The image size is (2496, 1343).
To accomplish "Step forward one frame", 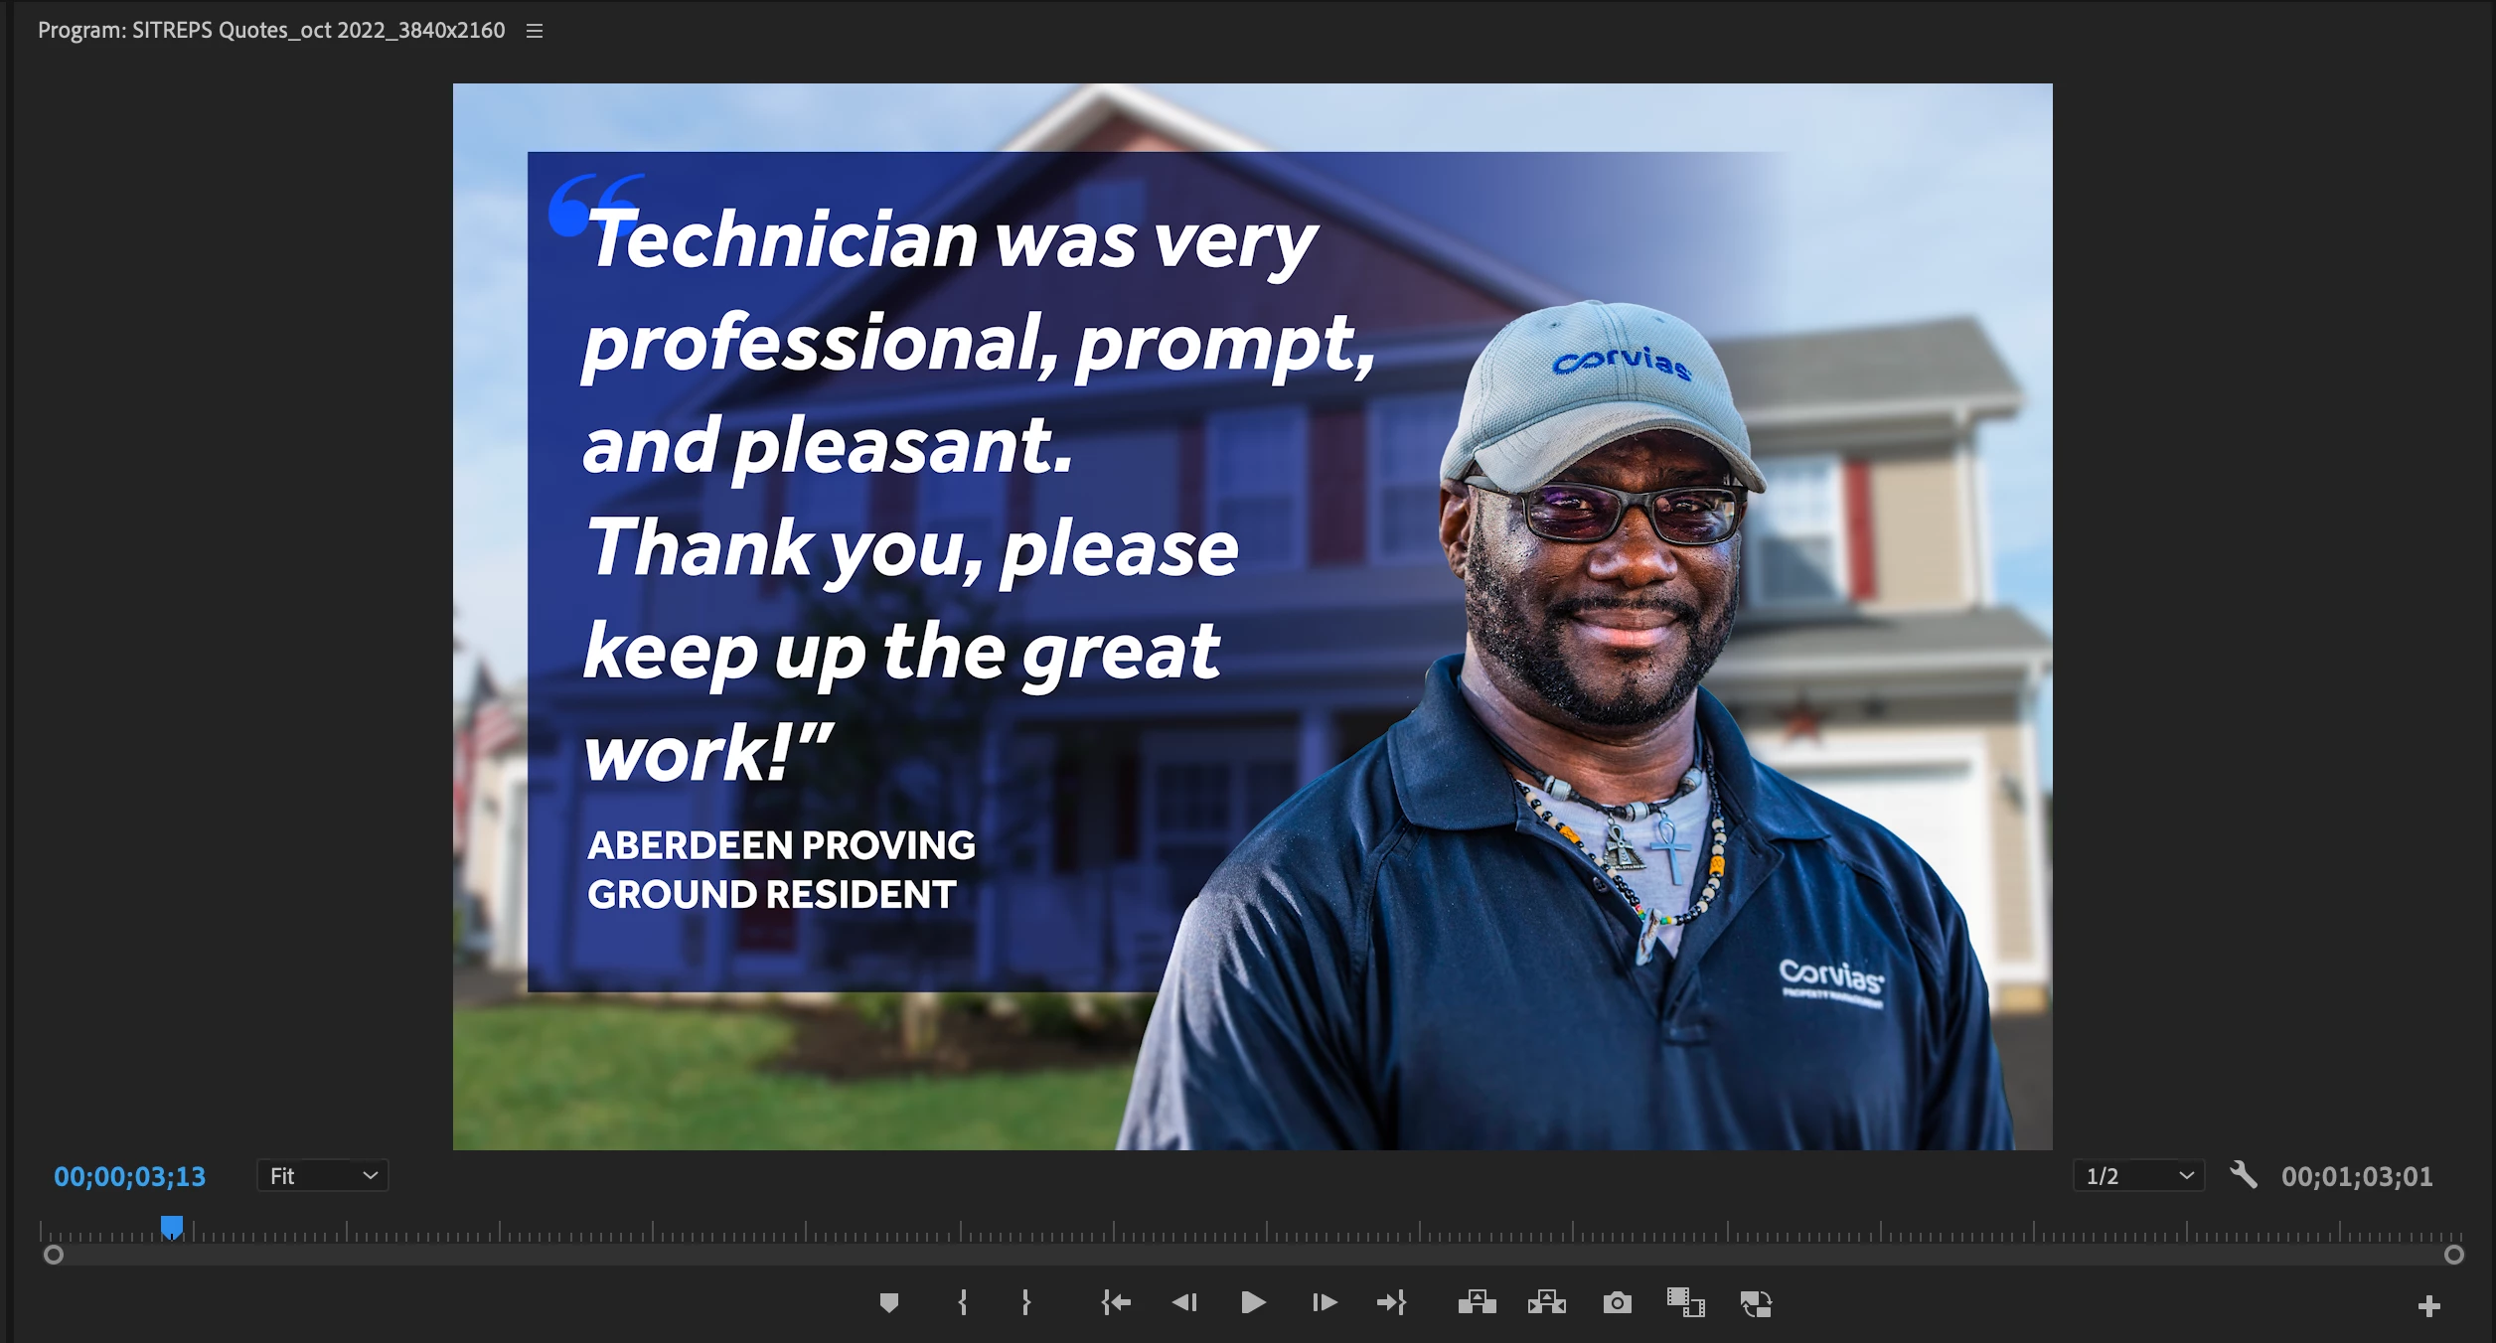I will pos(1324,1302).
